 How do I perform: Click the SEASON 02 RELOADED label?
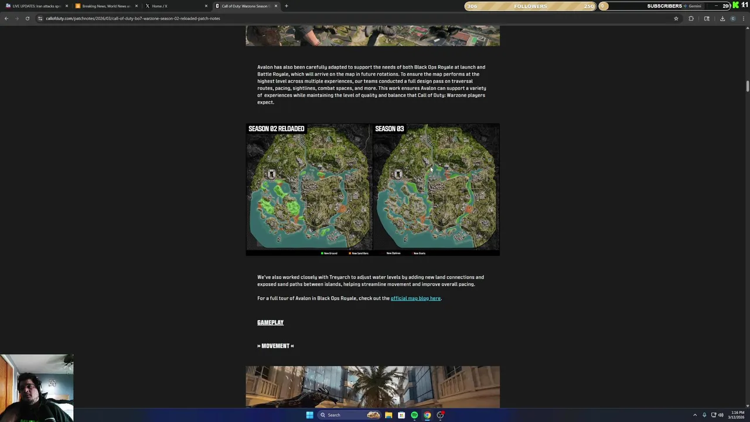click(x=276, y=128)
